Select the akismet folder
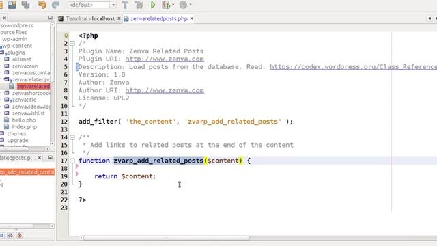This screenshot has height=246, width=437. [21, 59]
